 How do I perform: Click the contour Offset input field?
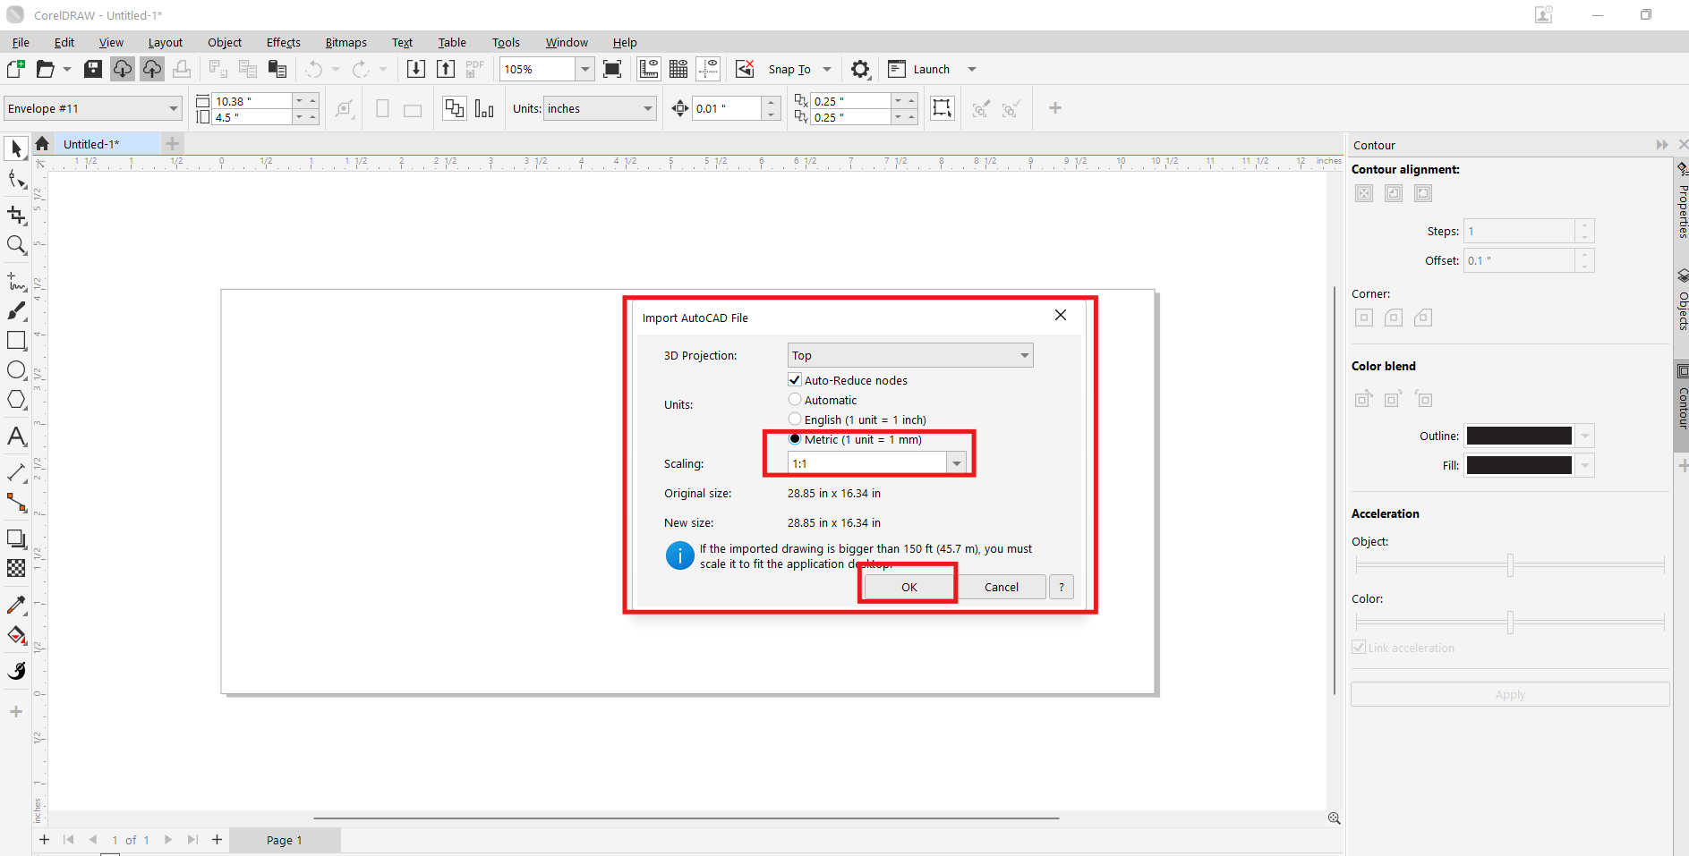pos(1519,260)
